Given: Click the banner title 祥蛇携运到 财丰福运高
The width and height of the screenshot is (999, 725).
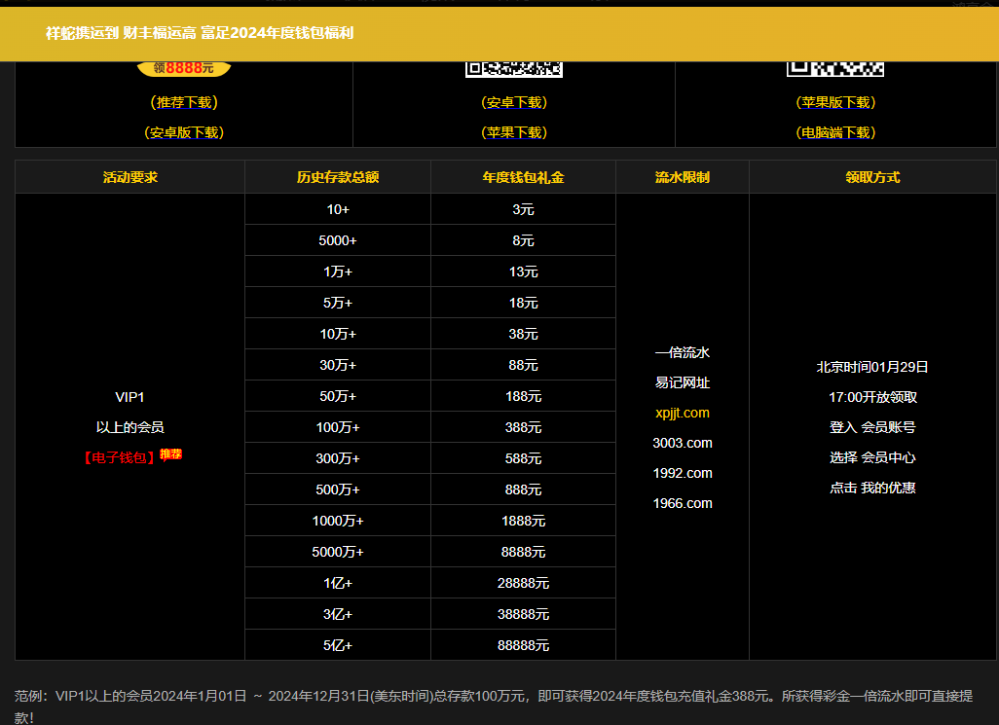Looking at the screenshot, I should click(121, 33).
